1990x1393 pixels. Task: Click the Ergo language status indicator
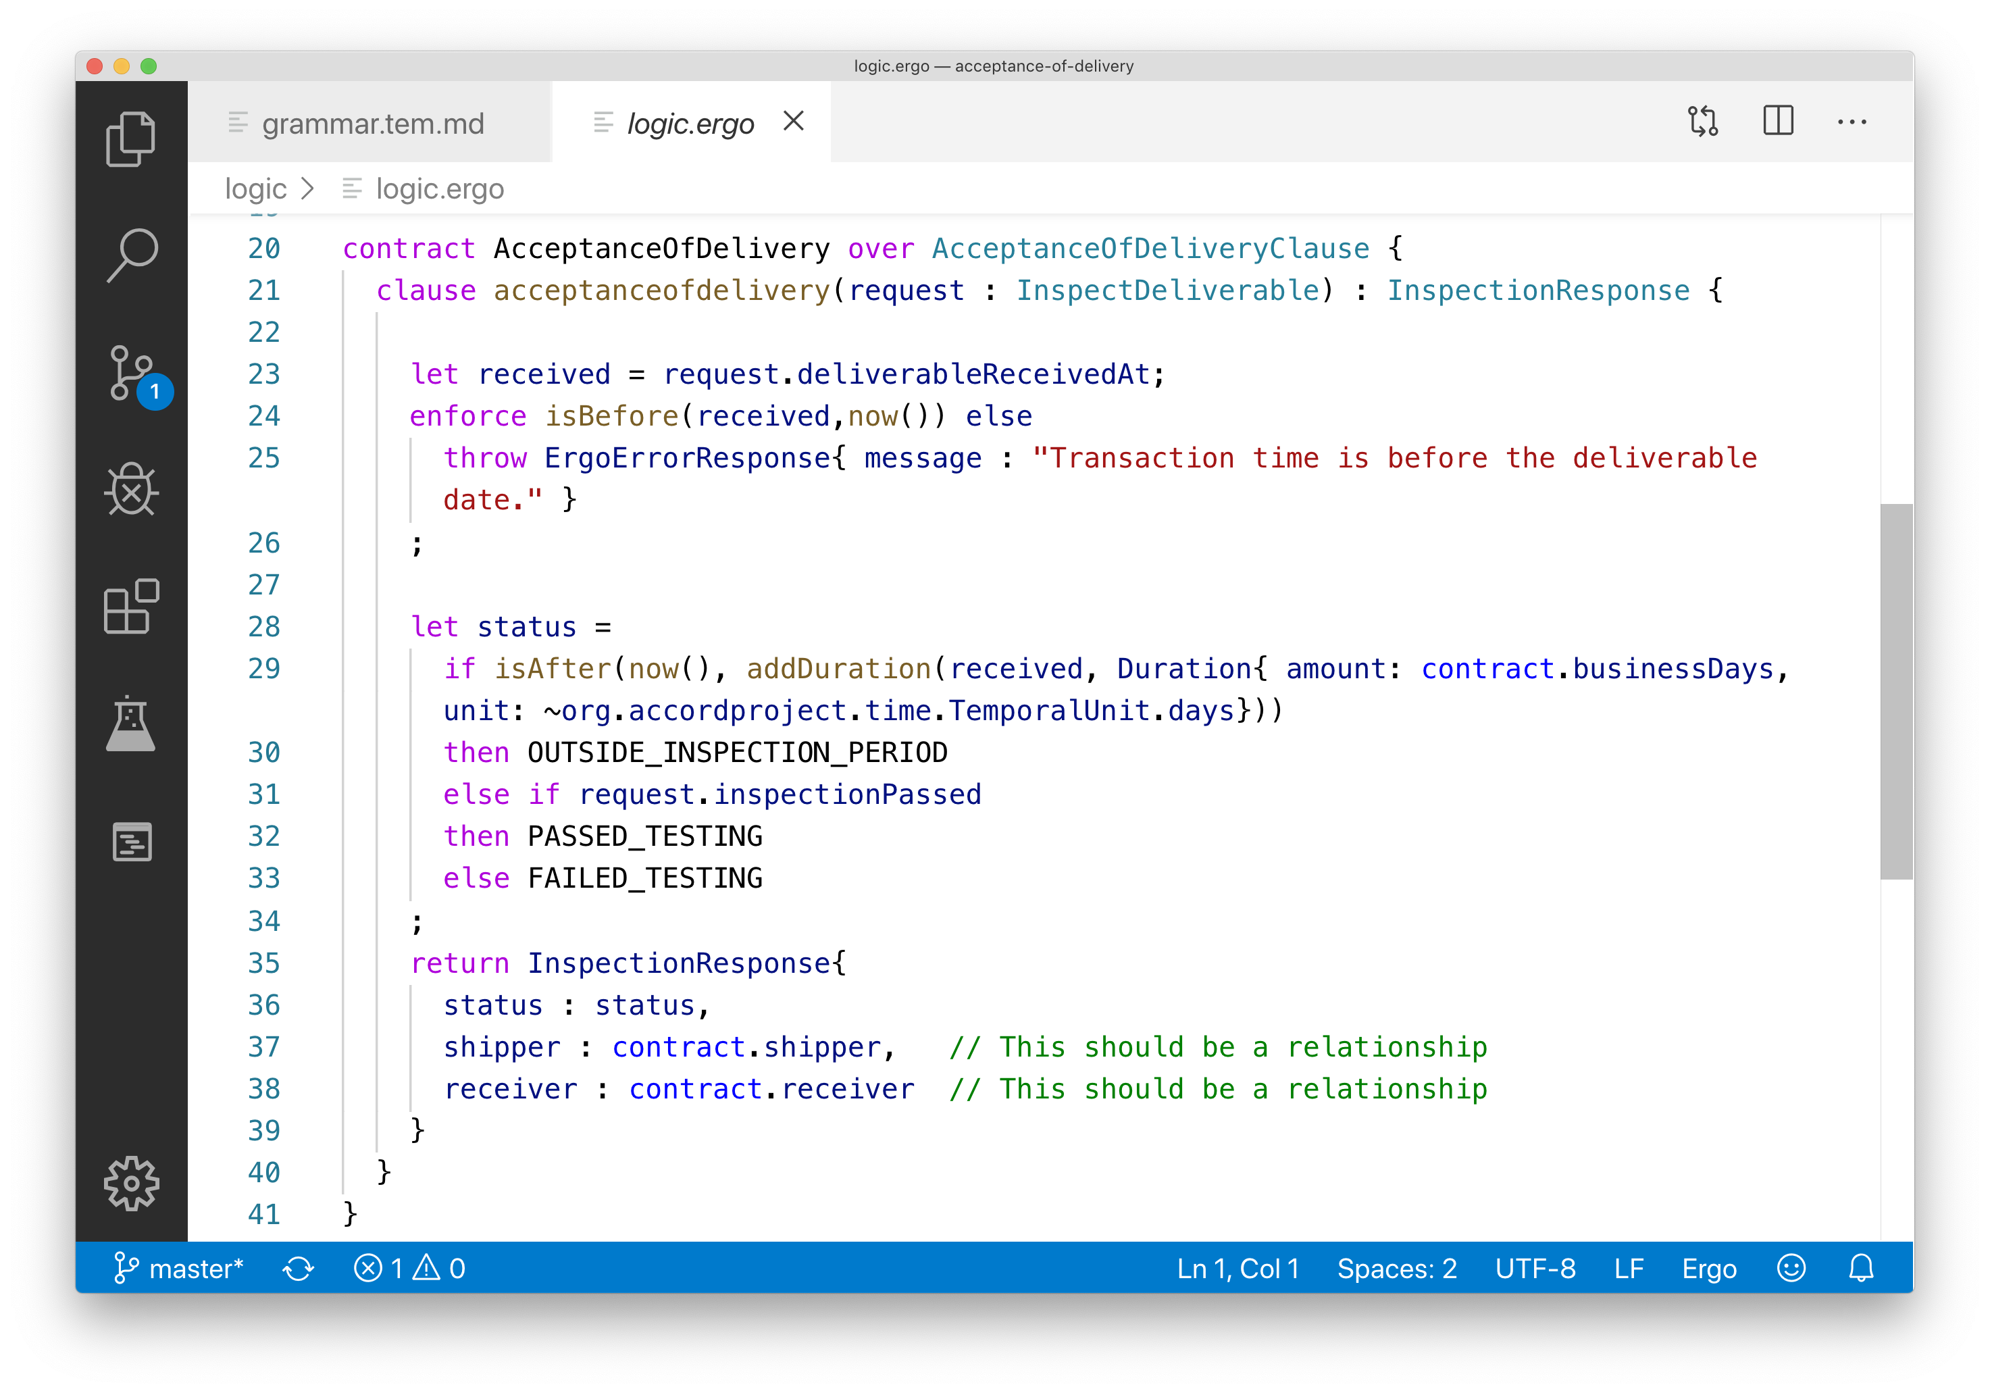point(1710,1267)
